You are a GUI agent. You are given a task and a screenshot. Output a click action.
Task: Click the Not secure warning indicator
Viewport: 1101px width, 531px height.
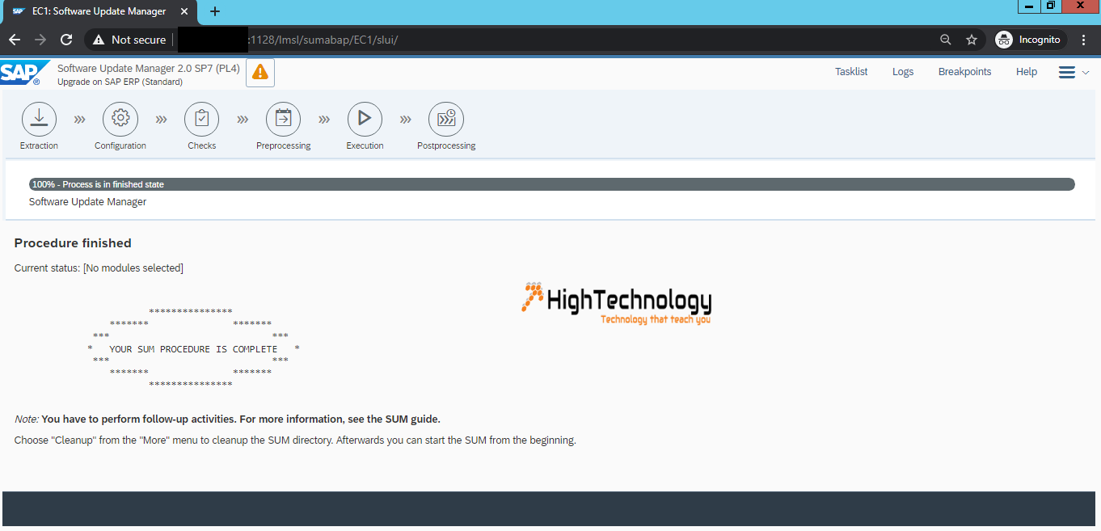pos(129,40)
